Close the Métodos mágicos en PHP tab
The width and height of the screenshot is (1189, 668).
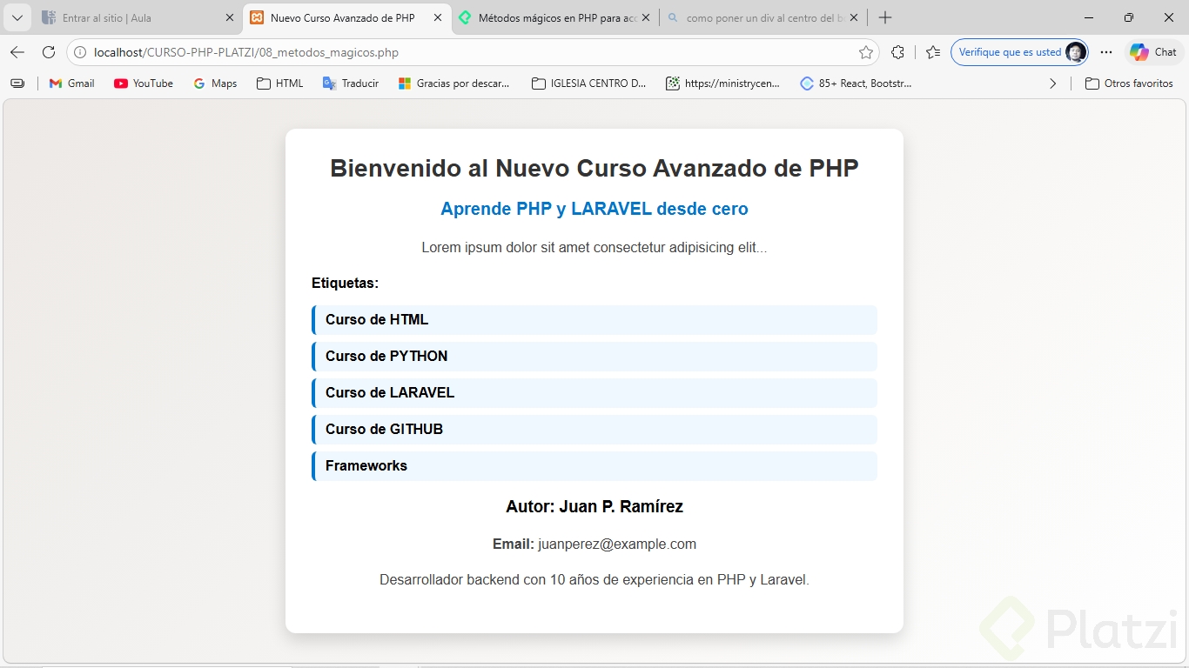[x=646, y=17]
